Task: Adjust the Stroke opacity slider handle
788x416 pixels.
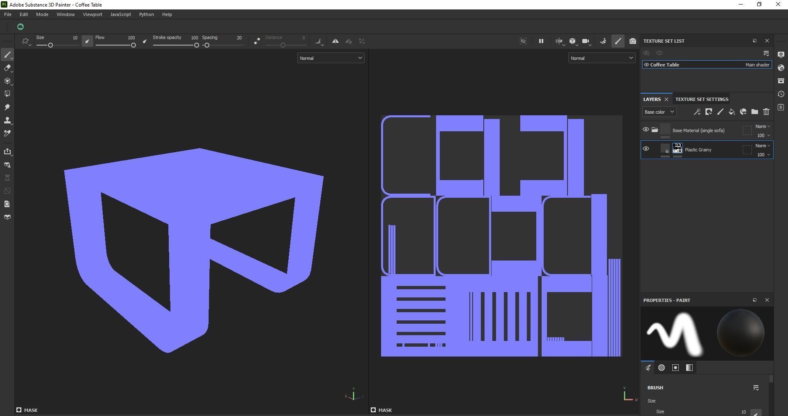Action: coord(197,45)
